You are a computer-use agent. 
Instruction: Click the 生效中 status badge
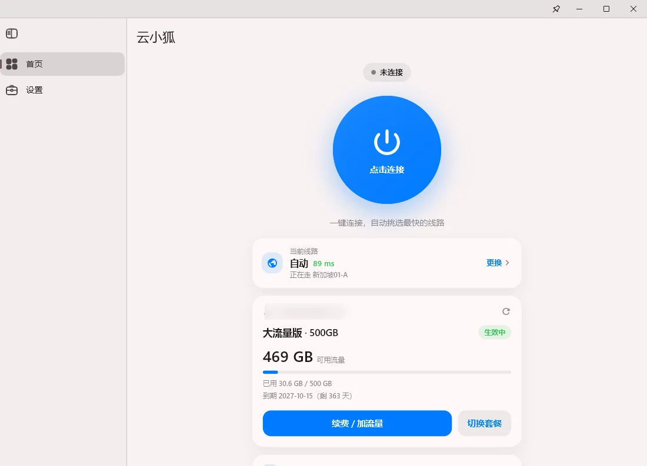coord(495,333)
